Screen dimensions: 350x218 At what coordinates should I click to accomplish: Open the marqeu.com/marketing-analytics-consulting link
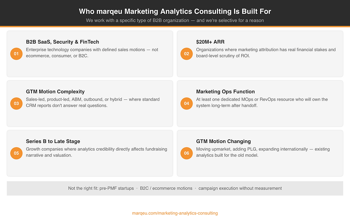[x=175, y=213]
